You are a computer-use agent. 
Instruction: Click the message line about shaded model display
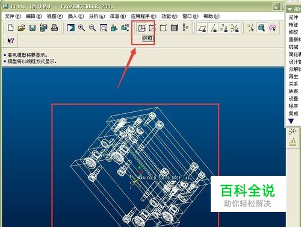28,55
